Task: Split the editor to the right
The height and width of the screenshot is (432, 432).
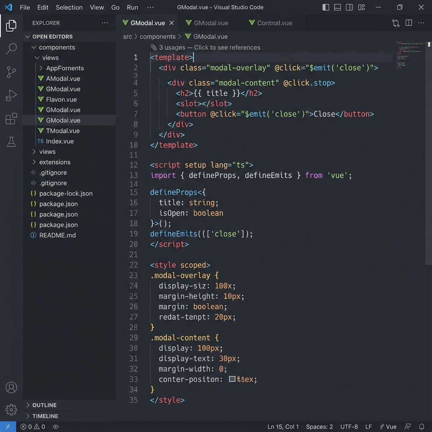Action: [x=409, y=23]
